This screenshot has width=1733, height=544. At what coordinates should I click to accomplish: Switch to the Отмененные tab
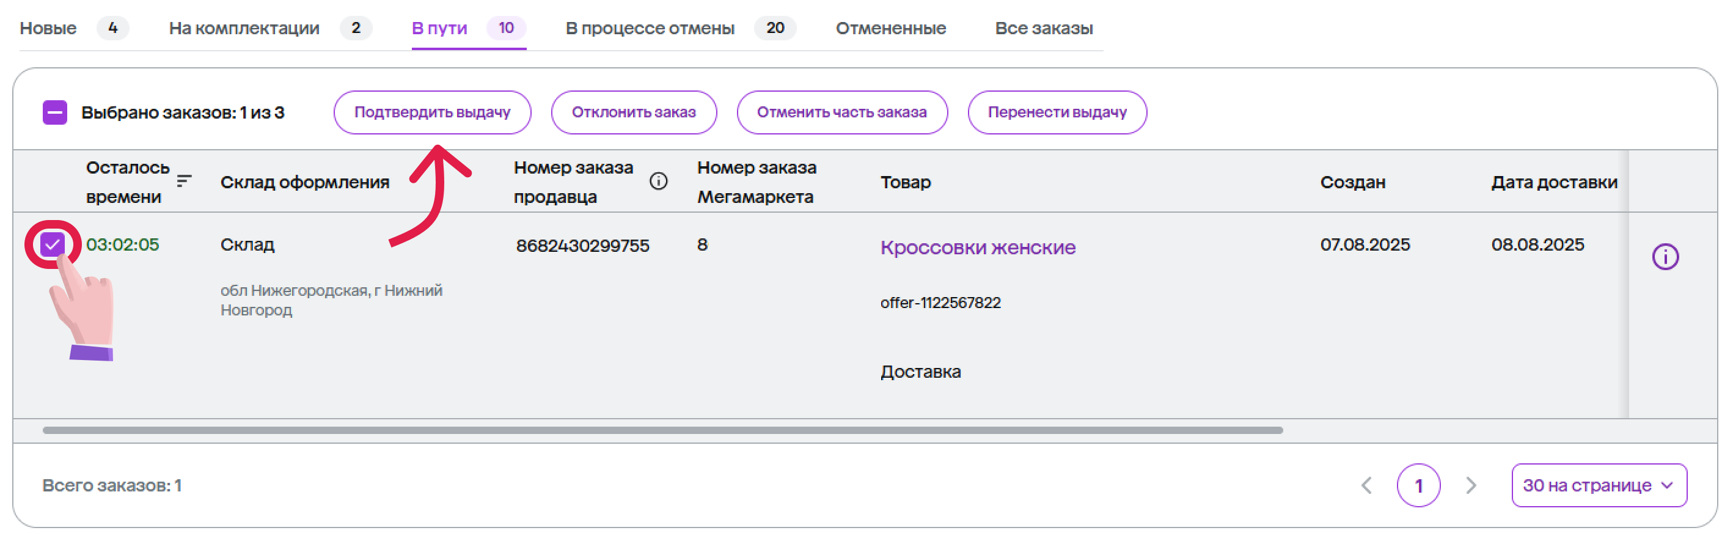coord(890,28)
